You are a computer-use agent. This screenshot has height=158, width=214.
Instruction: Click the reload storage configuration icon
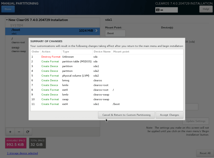click(x=28, y=132)
